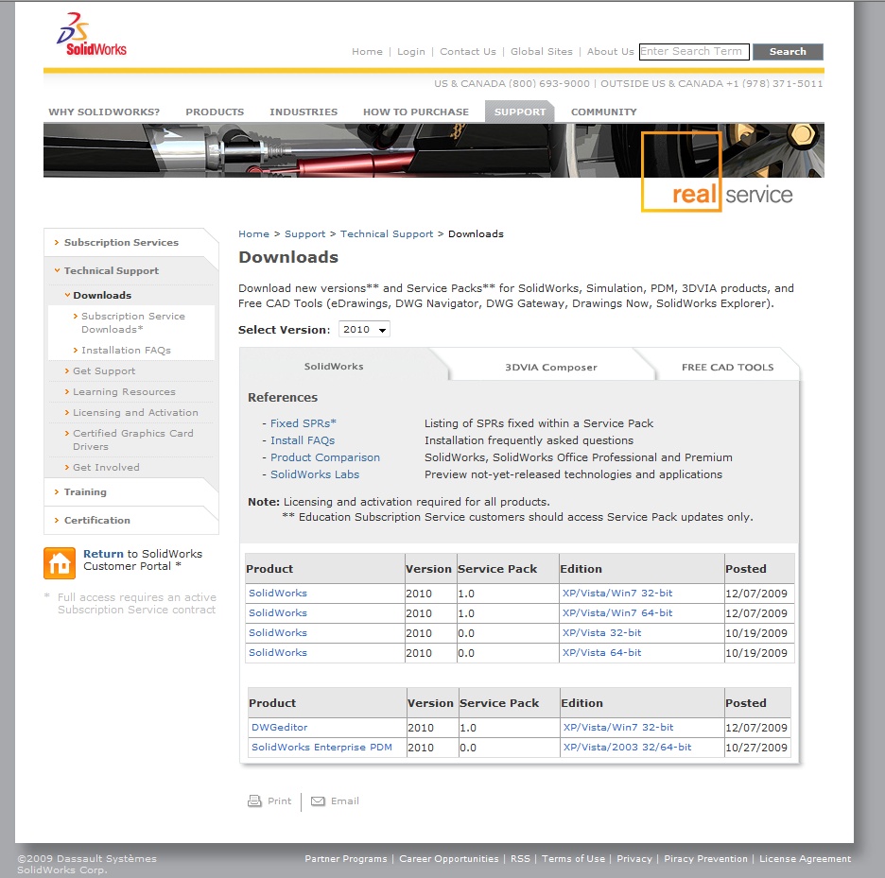Open Piracy Prevention footer link
Screen dimensions: 885x878
(x=705, y=859)
